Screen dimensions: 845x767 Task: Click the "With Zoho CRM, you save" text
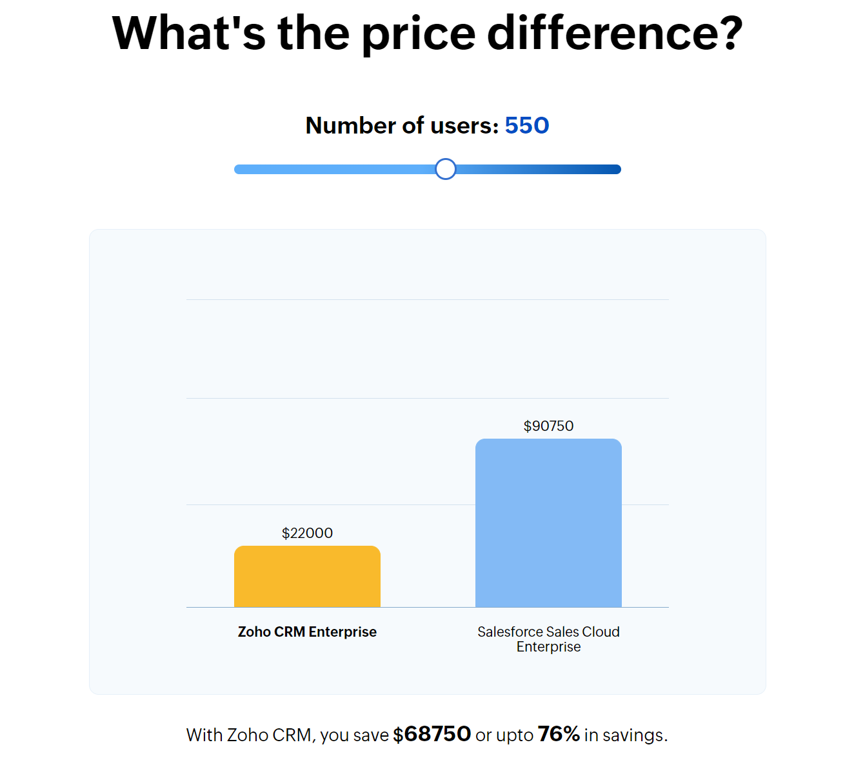pos(288,735)
